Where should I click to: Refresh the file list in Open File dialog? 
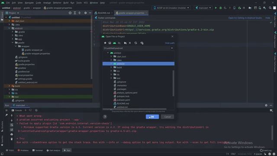(x=135, y=43)
